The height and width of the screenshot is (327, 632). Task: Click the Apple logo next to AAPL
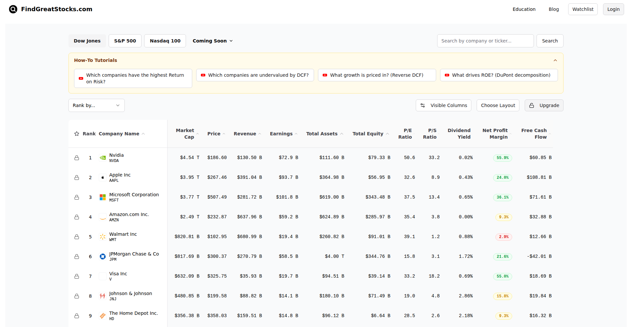pyautogui.click(x=103, y=177)
